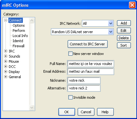Click the Add server button
Screen dimensions: 137x119
pos(124,23)
